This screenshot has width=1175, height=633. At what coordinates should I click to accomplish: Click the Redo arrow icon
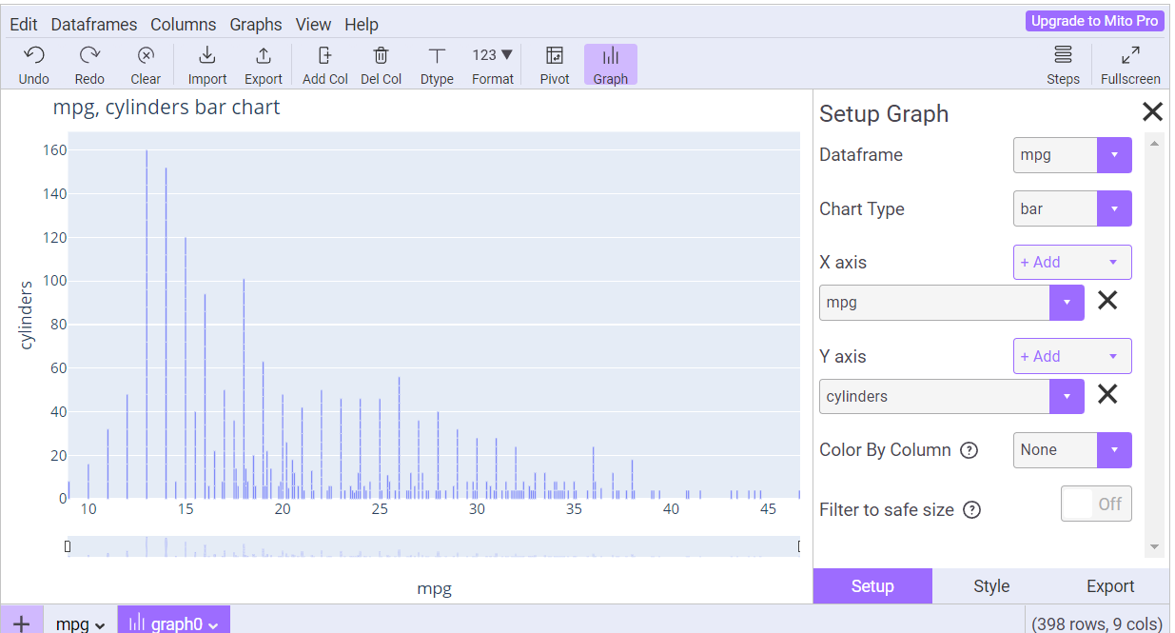click(89, 55)
